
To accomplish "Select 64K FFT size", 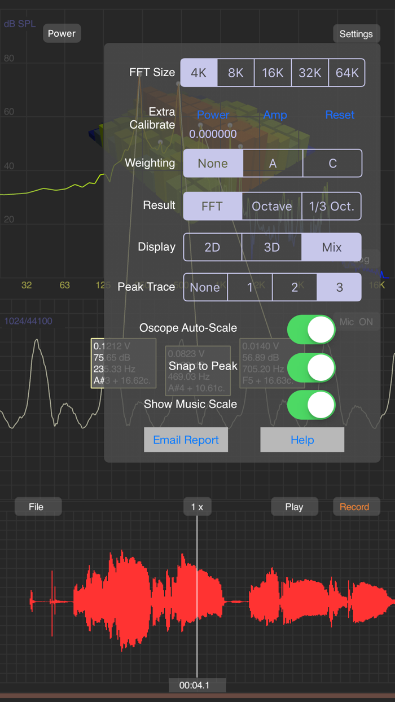I will pos(346,72).
